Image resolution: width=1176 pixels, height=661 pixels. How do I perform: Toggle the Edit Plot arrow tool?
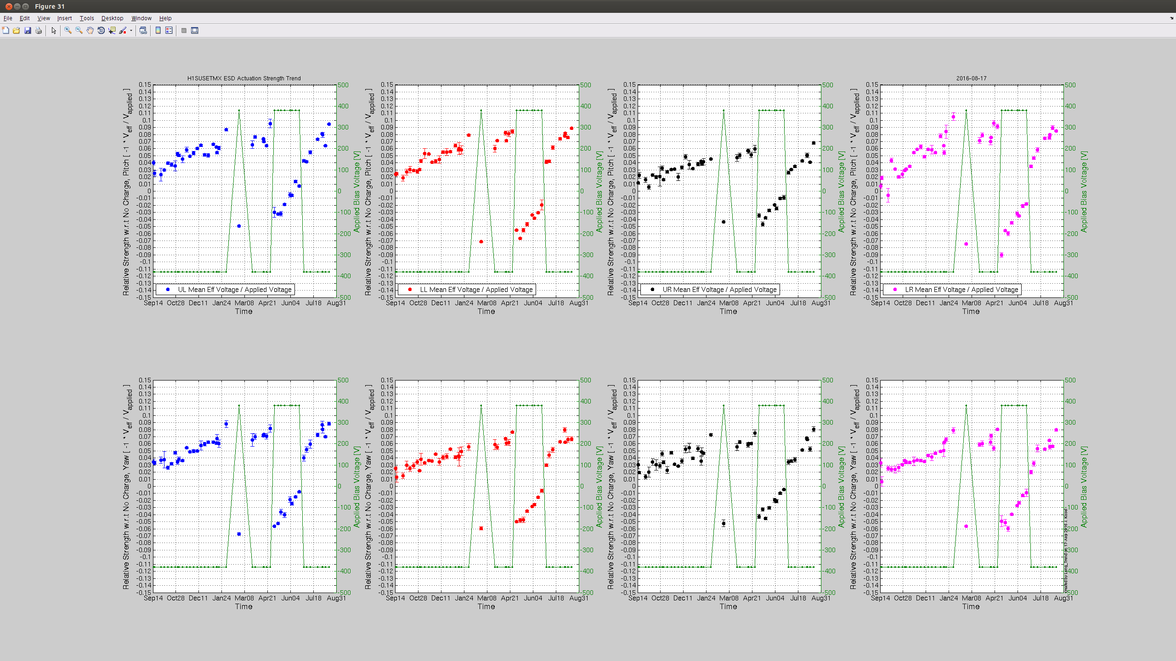point(54,30)
